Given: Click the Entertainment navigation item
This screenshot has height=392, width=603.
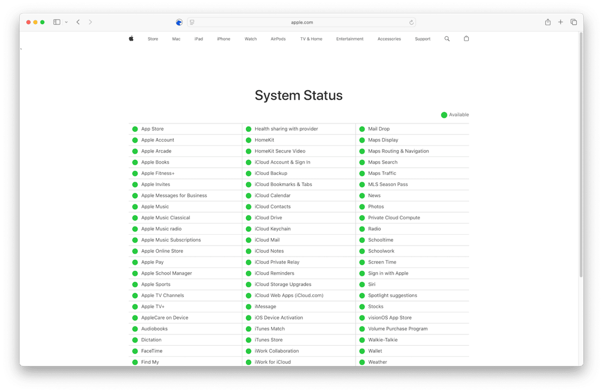Looking at the screenshot, I should coord(350,39).
